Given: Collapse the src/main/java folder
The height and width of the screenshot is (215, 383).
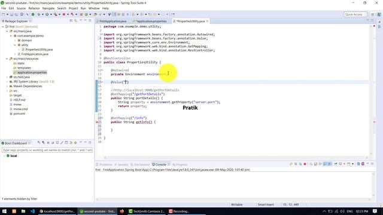Looking at the screenshot, I should tap(7, 31).
